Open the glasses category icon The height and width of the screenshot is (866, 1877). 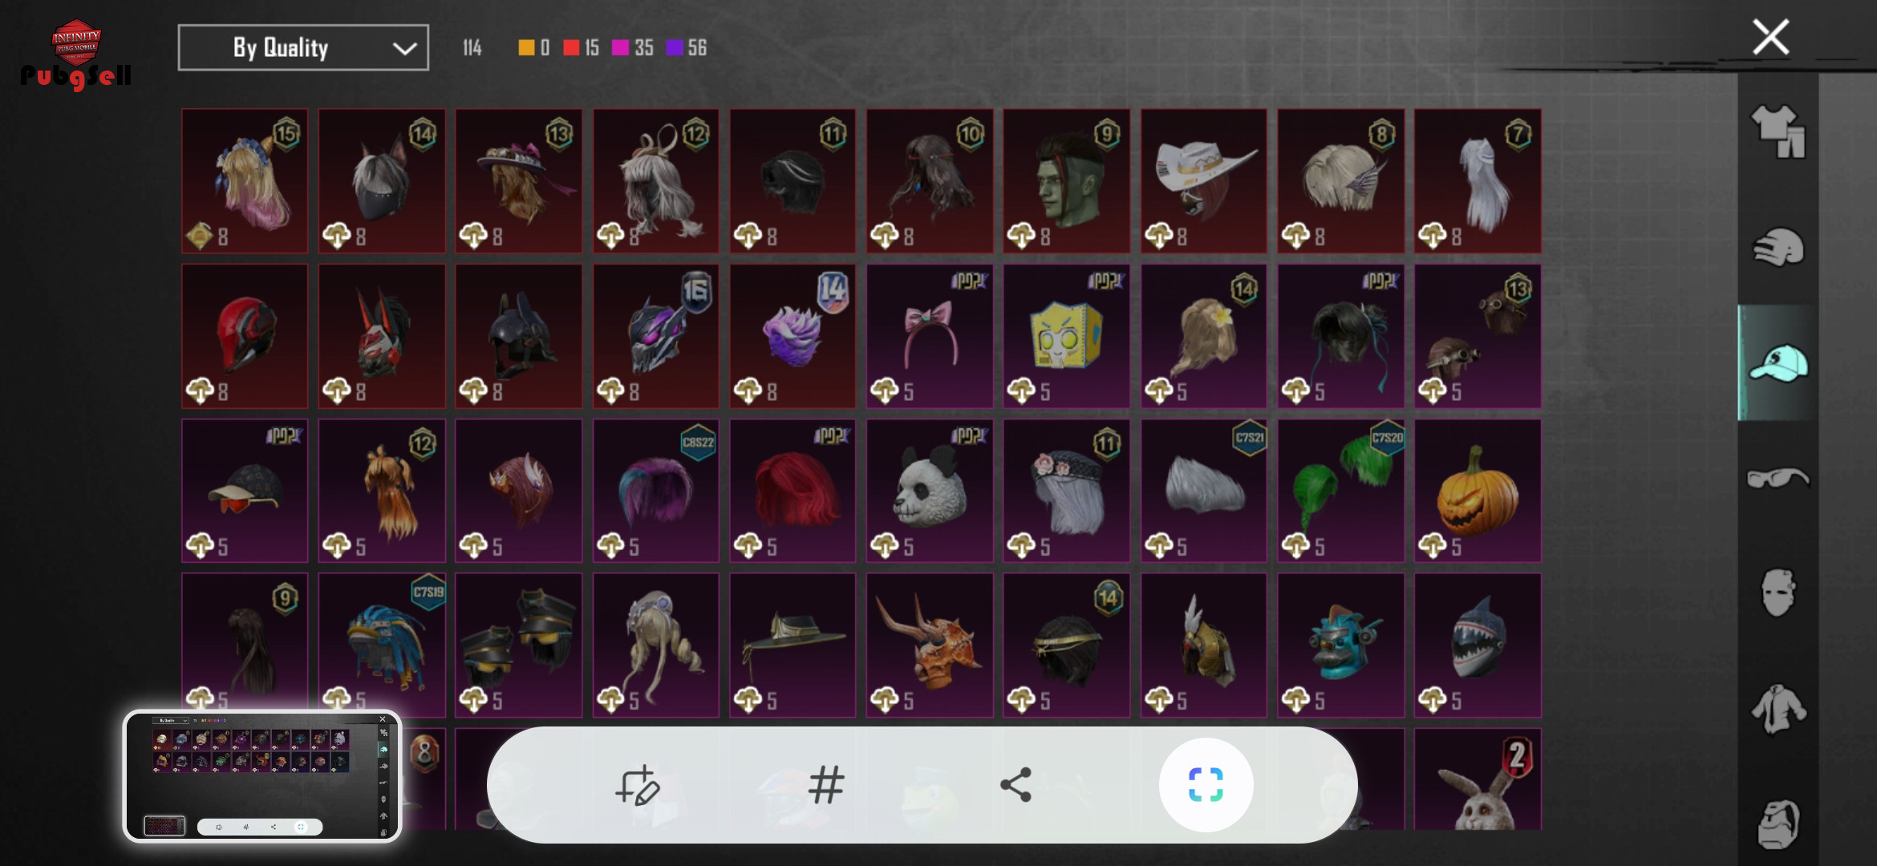pyautogui.click(x=1778, y=478)
